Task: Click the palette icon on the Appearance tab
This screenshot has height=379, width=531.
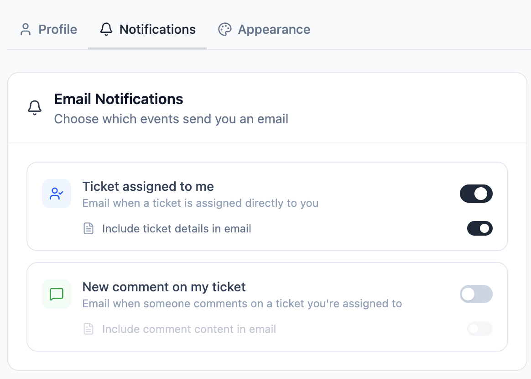Action: click(224, 29)
